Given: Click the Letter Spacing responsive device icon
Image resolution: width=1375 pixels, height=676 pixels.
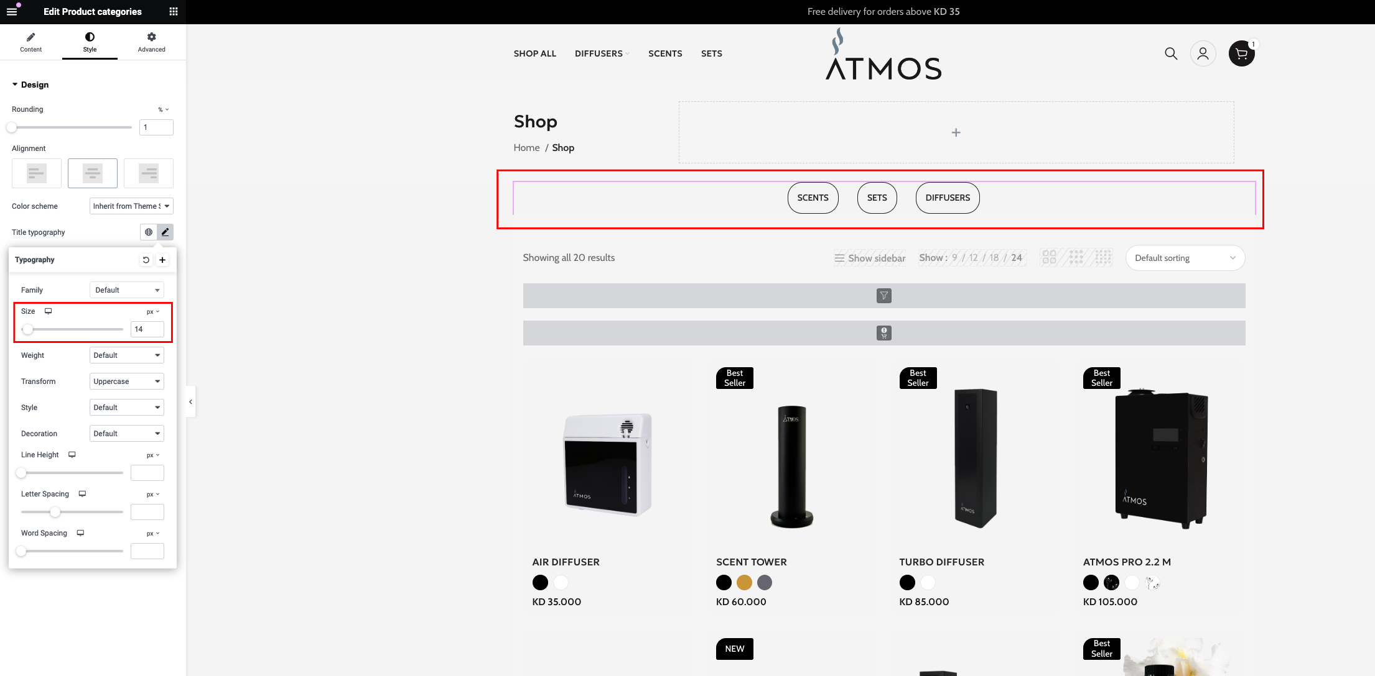Looking at the screenshot, I should click(82, 494).
